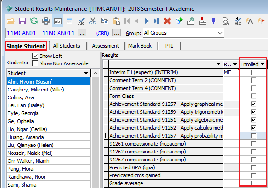This screenshot has height=188, width=268.
Task: Untick Enrolled for Achievement Standard 91262
Action: 253,128
